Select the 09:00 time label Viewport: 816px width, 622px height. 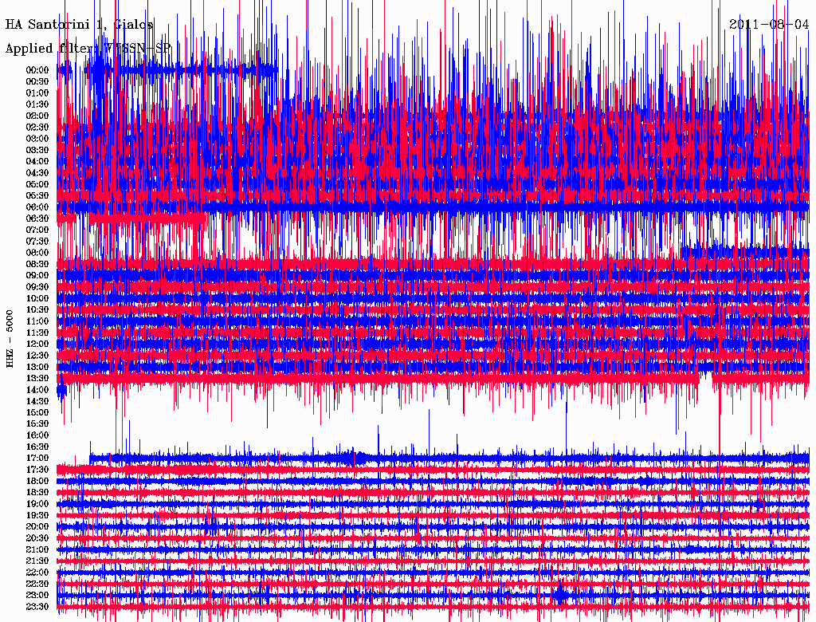[37, 276]
